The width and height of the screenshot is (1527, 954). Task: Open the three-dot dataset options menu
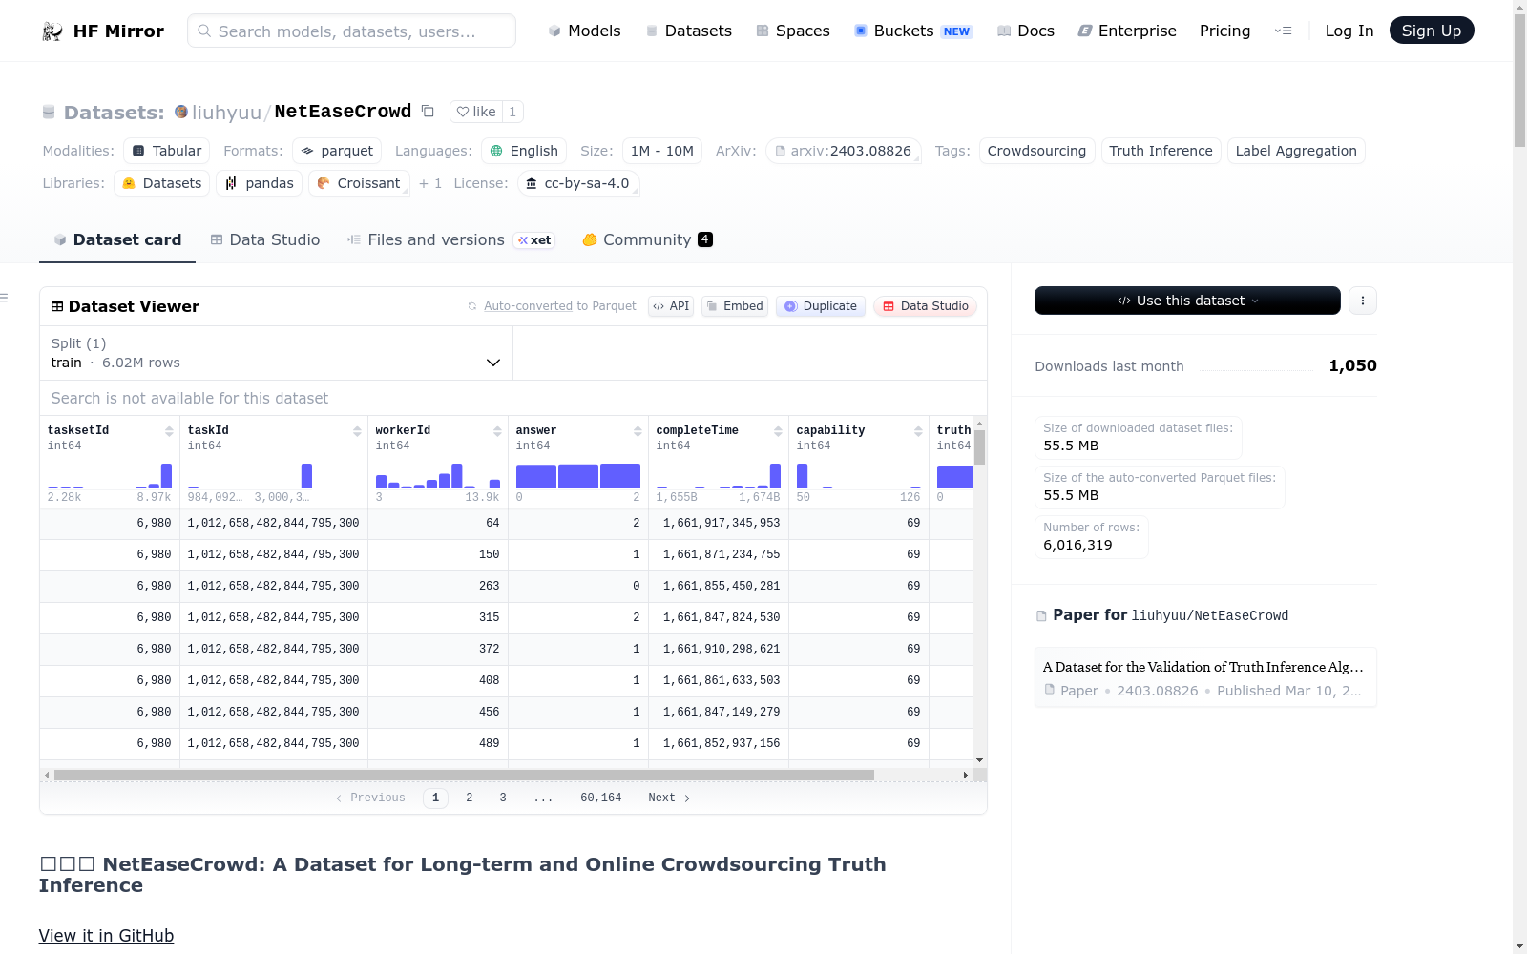(x=1363, y=301)
